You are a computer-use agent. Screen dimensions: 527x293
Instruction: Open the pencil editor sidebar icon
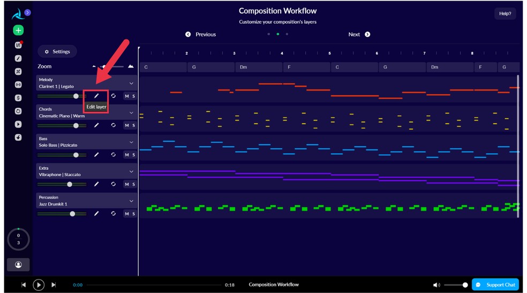18,58
